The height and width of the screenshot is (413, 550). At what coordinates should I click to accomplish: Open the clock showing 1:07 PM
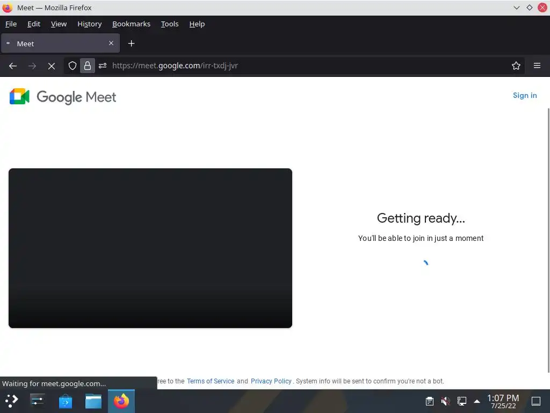pos(503,401)
